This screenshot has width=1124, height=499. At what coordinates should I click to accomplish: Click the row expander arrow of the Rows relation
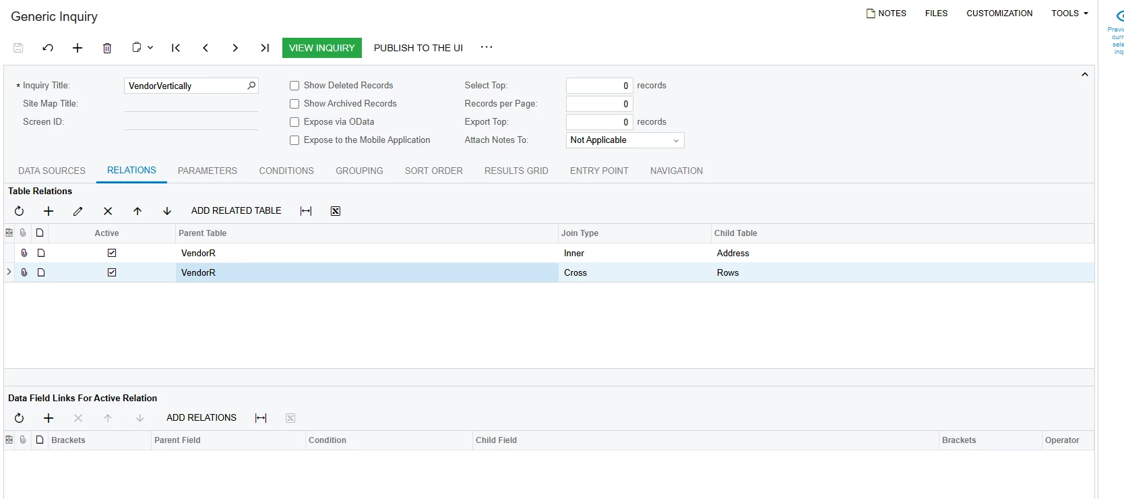point(9,272)
